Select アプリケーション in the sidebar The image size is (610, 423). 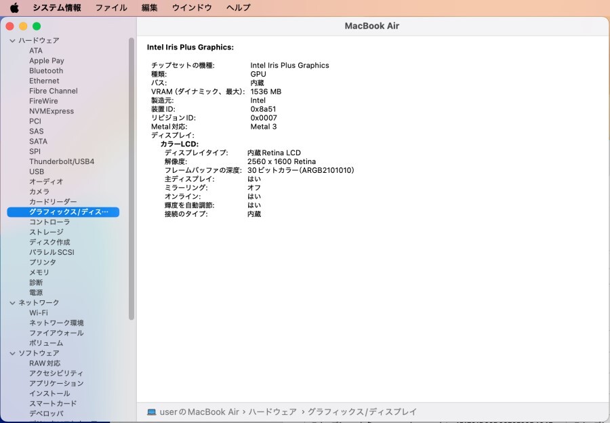56,384
